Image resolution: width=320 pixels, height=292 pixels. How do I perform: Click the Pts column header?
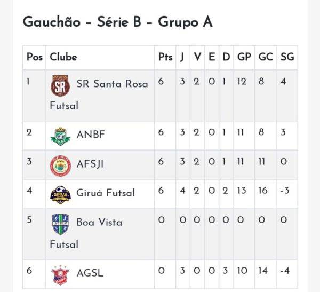(x=165, y=57)
